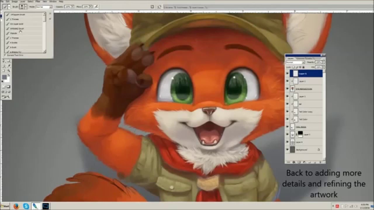Click the Background layer thumbnail
The height and width of the screenshot is (210, 374).
292,149
